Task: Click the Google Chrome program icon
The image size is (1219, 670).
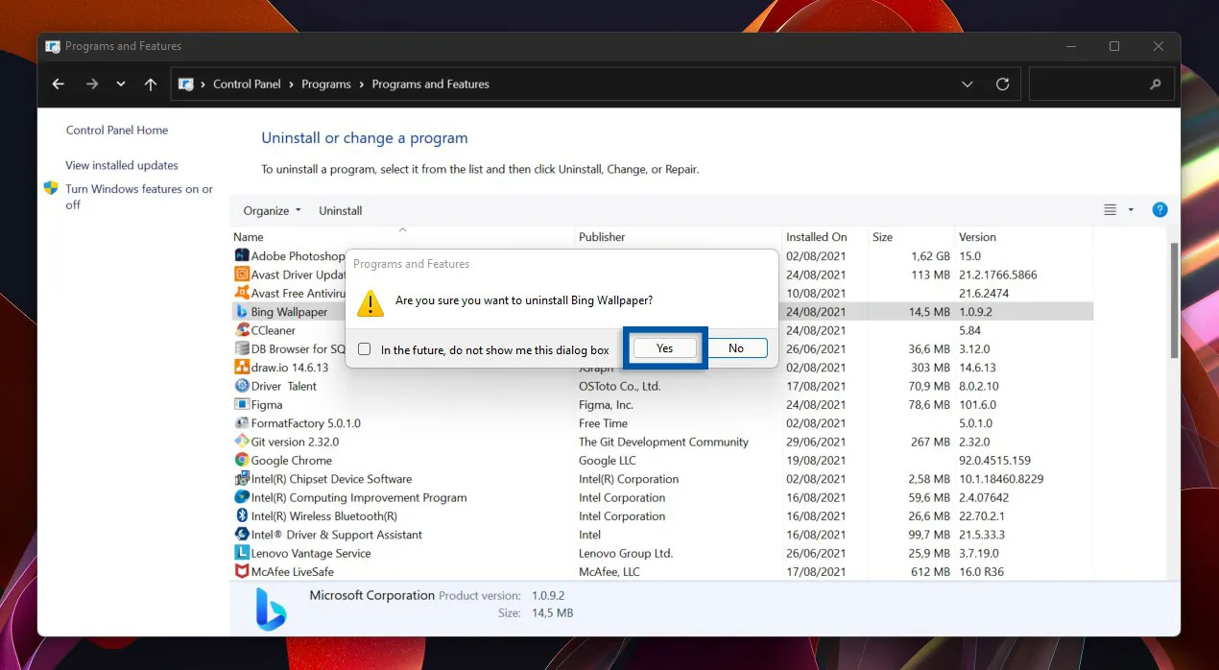Action: 242,461
